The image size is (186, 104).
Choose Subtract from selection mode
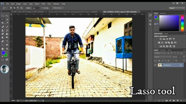point(18,8)
